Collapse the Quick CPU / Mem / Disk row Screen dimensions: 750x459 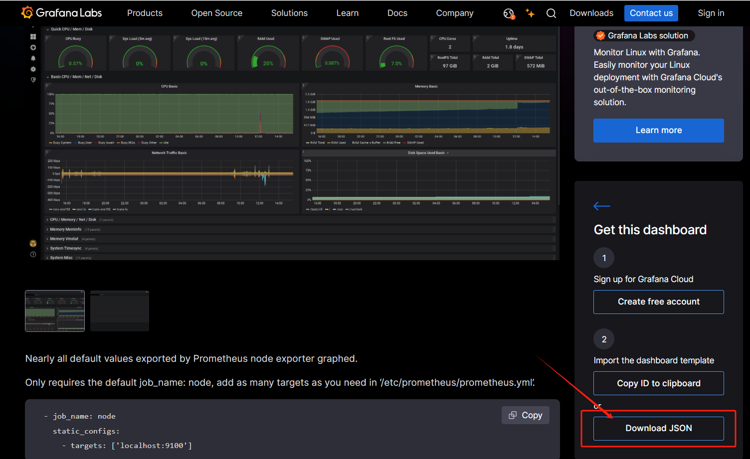pyautogui.click(x=70, y=29)
